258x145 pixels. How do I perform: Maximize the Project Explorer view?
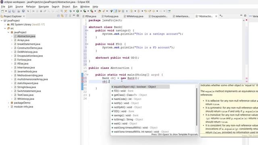point(78,16)
